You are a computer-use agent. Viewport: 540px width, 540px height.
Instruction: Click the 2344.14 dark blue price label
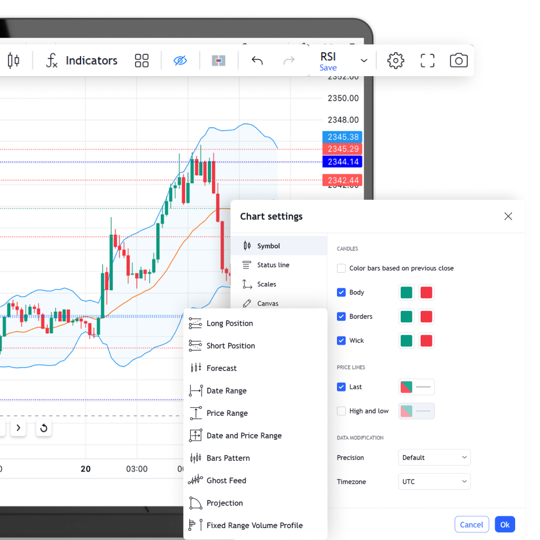pyautogui.click(x=342, y=161)
